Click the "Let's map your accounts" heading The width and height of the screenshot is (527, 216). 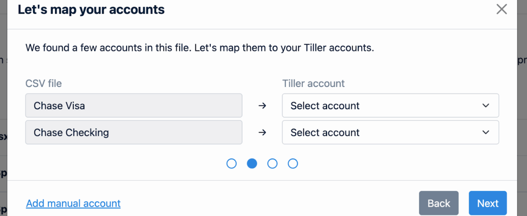click(x=91, y=9)
